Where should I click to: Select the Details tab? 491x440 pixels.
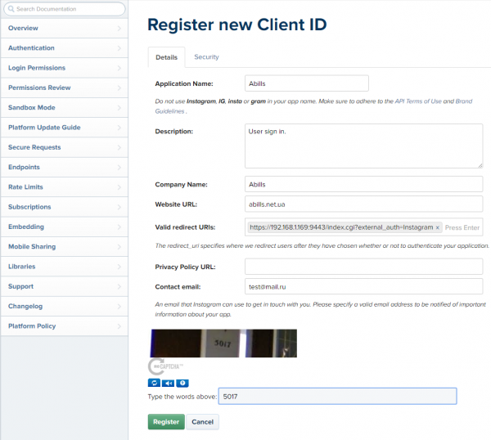pyautogui.click(x=167, y=57)
